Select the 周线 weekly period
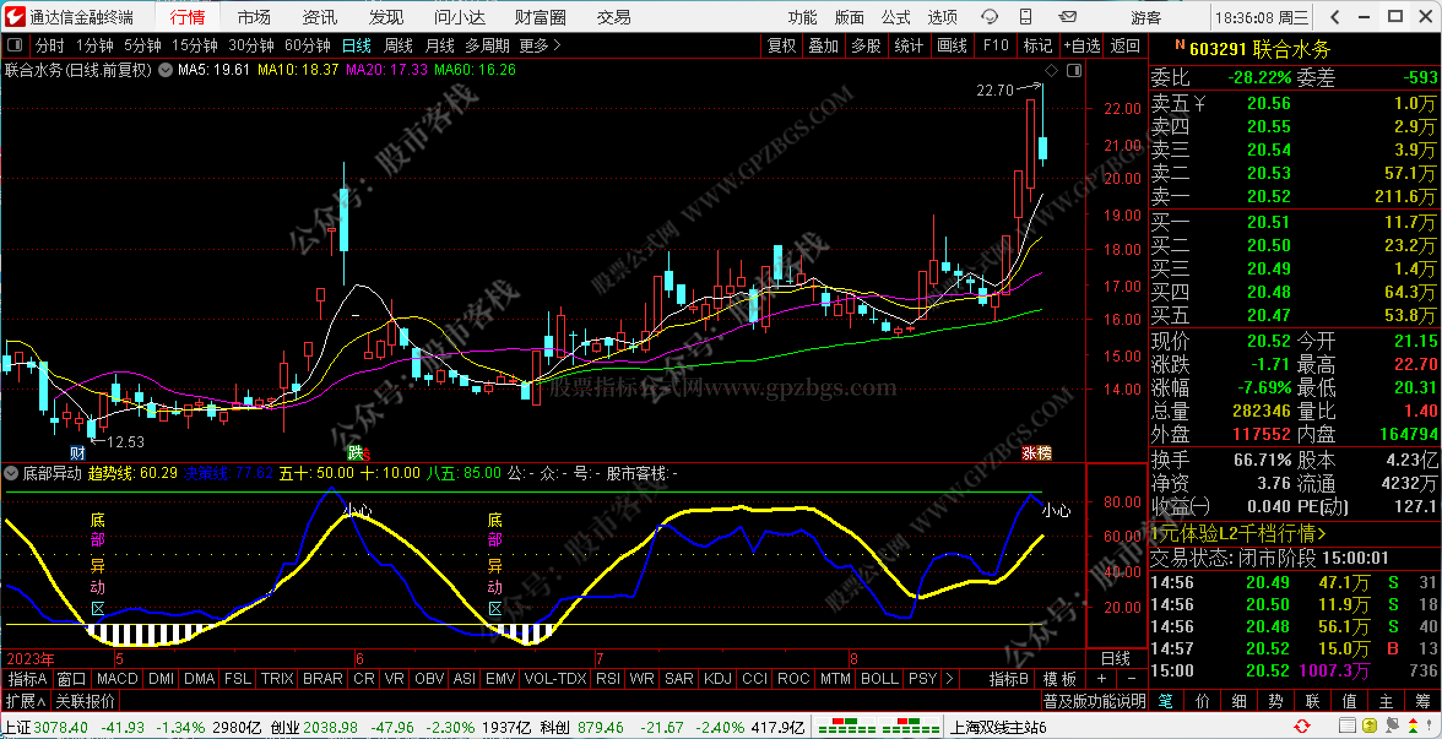This screenshot has width=1442, height=739. (x=398, y=45)
